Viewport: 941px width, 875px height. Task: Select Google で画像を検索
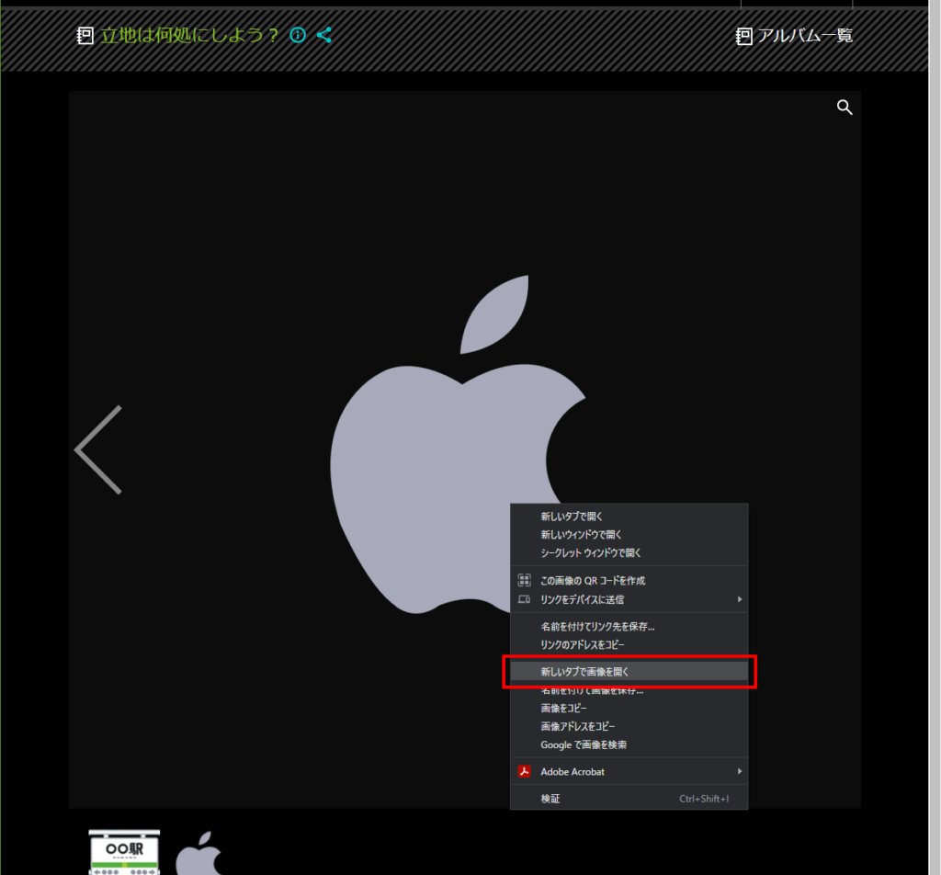(629, 744)
